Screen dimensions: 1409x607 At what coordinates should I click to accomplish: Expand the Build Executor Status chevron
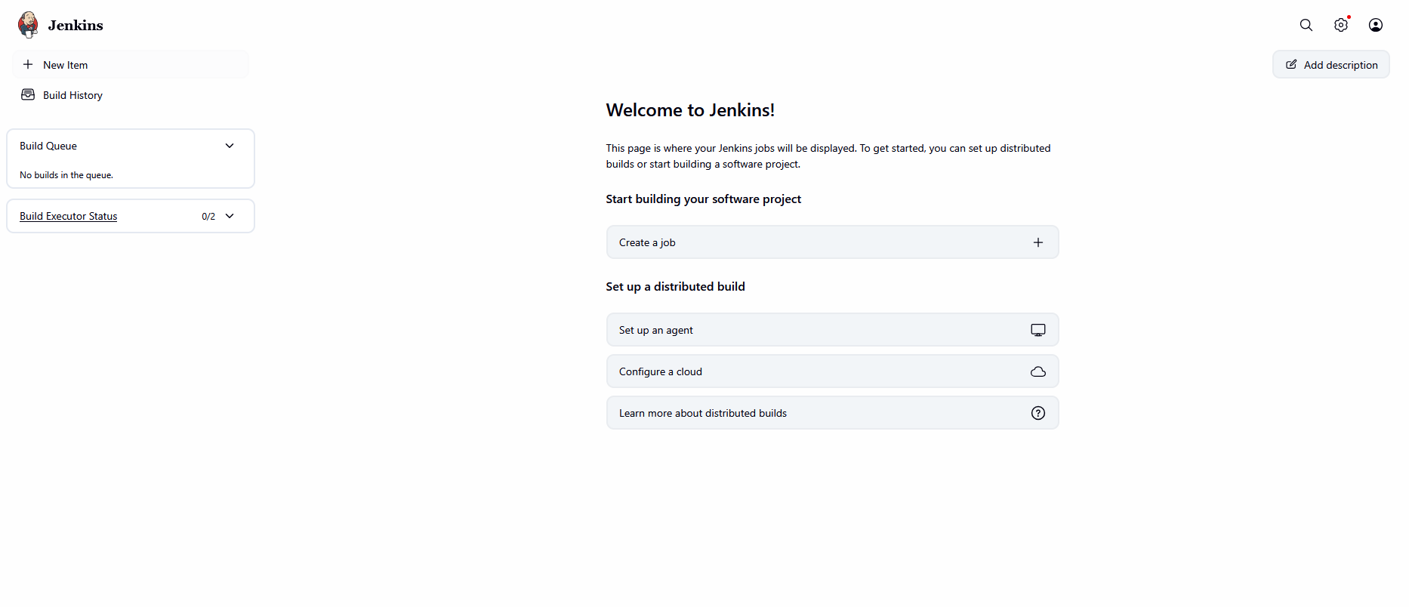(x=230, y=216)
